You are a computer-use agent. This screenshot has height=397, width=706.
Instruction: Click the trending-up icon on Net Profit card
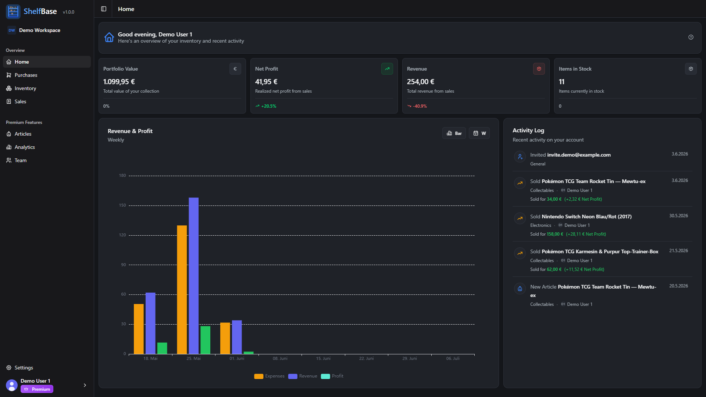[387, 69]
